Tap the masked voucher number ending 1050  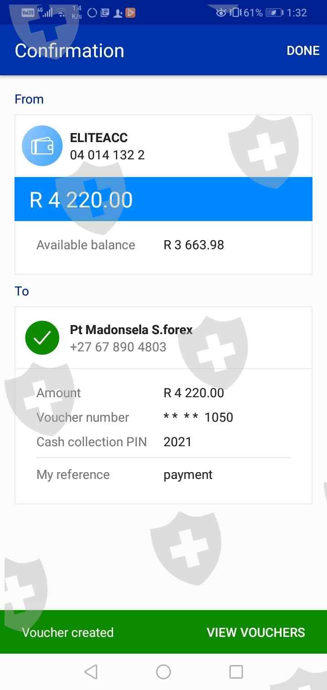(198, 417)
